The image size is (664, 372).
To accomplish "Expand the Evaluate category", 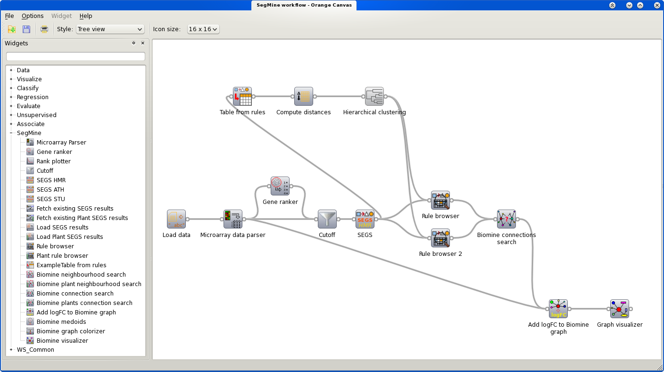I will click(x=11, y=106).
